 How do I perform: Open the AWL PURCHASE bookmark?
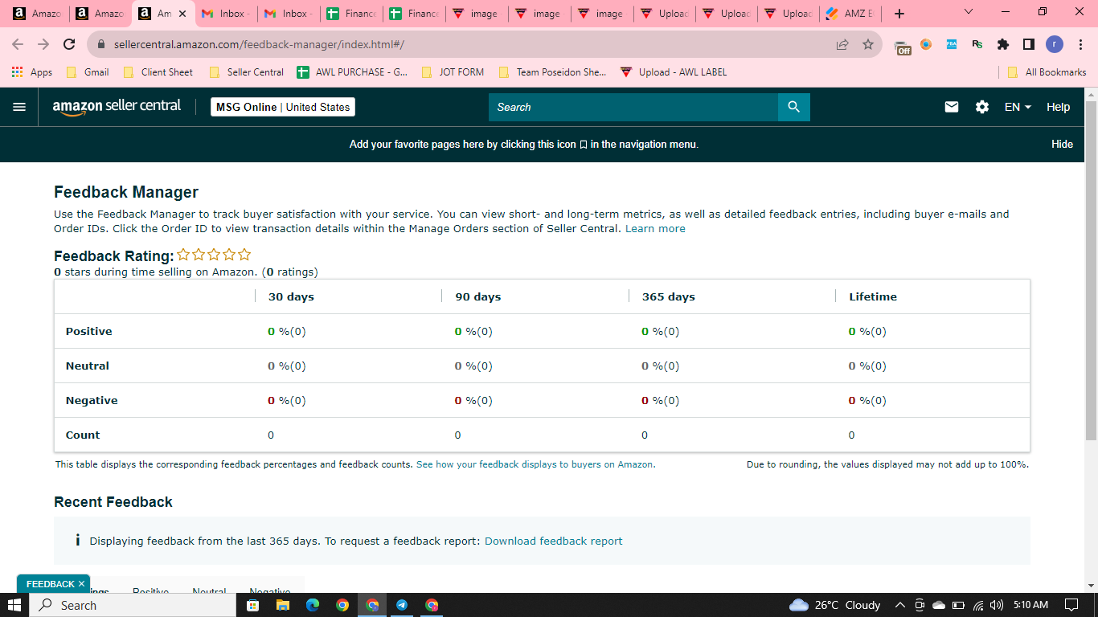pyautogui.click(x=352, y=72)
